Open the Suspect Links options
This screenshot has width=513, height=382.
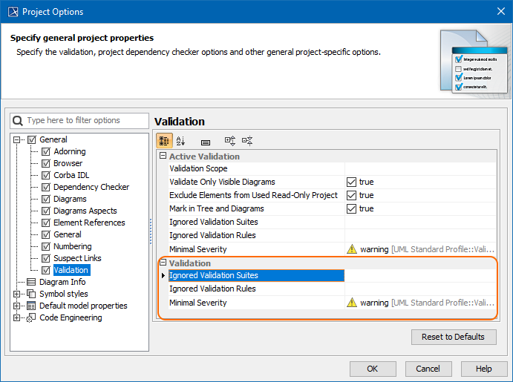coord(77,258)
